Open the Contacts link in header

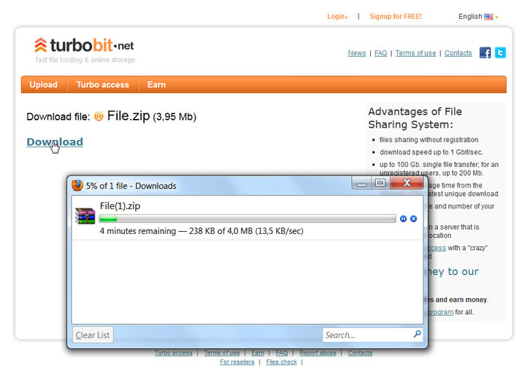click(458, 53)
